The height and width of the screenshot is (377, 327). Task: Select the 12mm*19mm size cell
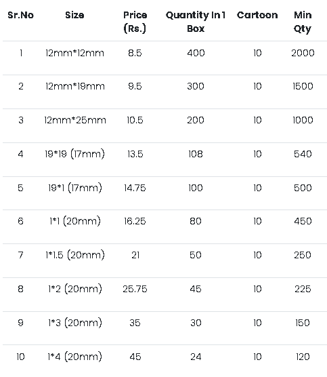tap(75, 86)
